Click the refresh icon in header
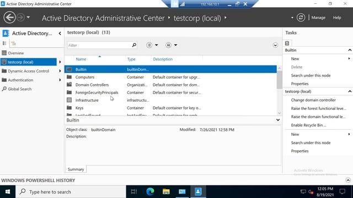353x198 pixels. point(301,17)
